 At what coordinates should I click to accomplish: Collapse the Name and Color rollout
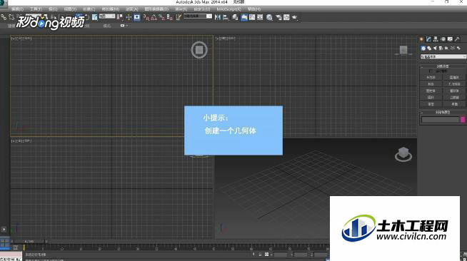443,113
